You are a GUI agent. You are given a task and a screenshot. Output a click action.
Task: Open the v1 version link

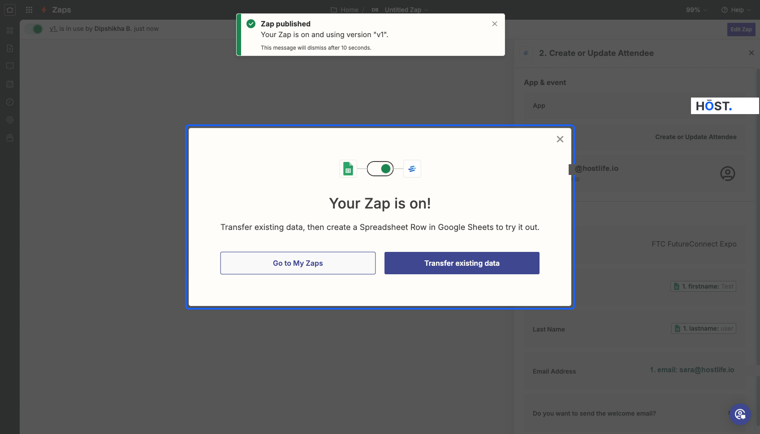tap(53, 29)
